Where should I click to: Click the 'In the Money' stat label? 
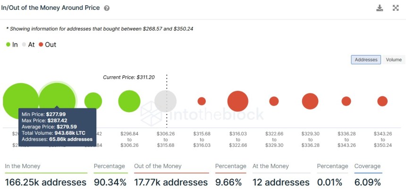click(23, 166)
